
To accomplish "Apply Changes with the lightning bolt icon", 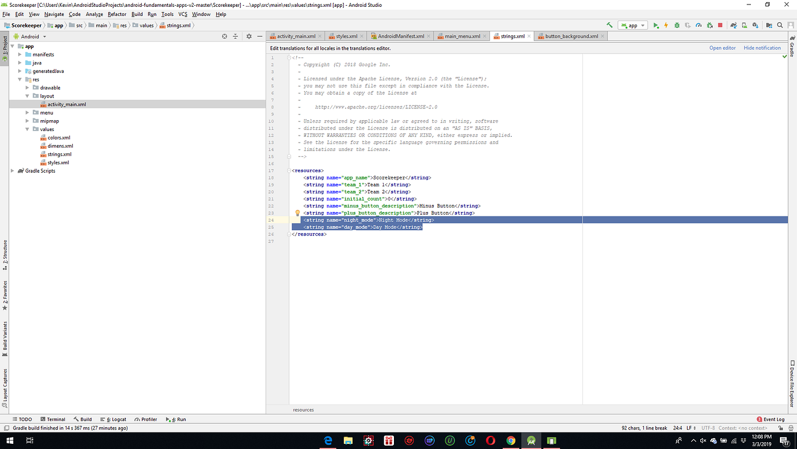I will coord(666,25).
